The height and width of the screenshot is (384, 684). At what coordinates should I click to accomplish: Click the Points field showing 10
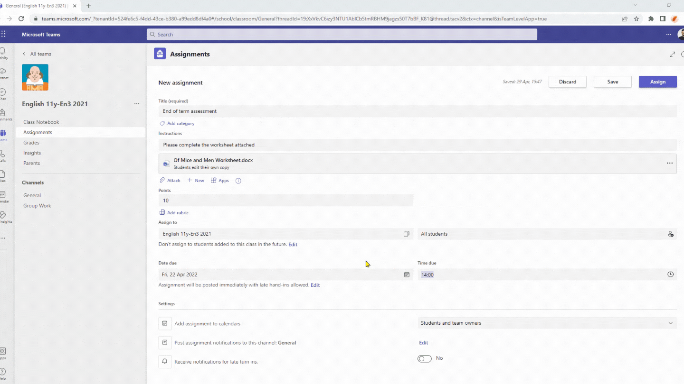point(286,201)
